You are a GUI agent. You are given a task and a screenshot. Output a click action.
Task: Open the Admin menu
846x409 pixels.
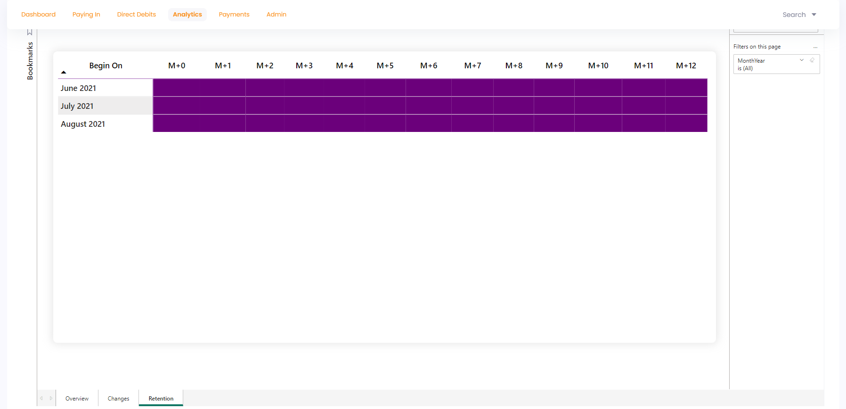[277, 15]
